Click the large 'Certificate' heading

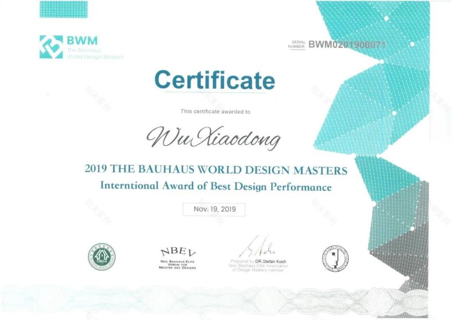pos(215,80)
